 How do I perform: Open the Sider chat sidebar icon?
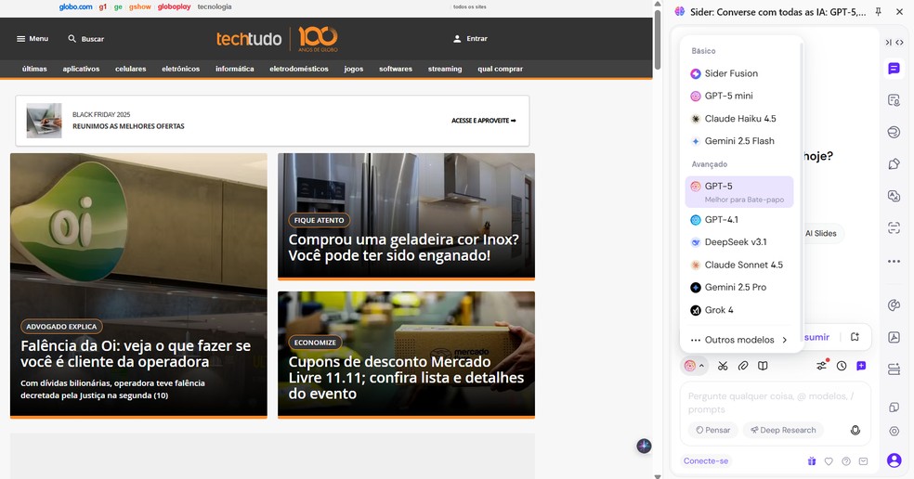(894, 68)
